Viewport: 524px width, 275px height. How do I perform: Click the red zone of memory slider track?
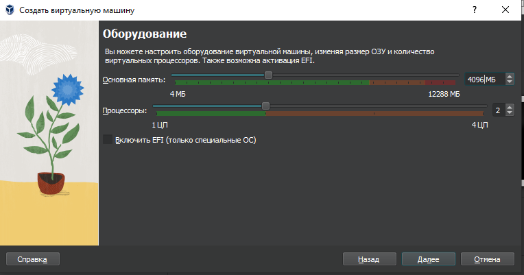click(x=440, y=82)
